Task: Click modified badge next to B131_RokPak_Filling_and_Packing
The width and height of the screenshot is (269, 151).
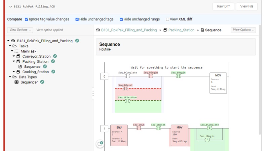Action: click(x=77, y=41)
